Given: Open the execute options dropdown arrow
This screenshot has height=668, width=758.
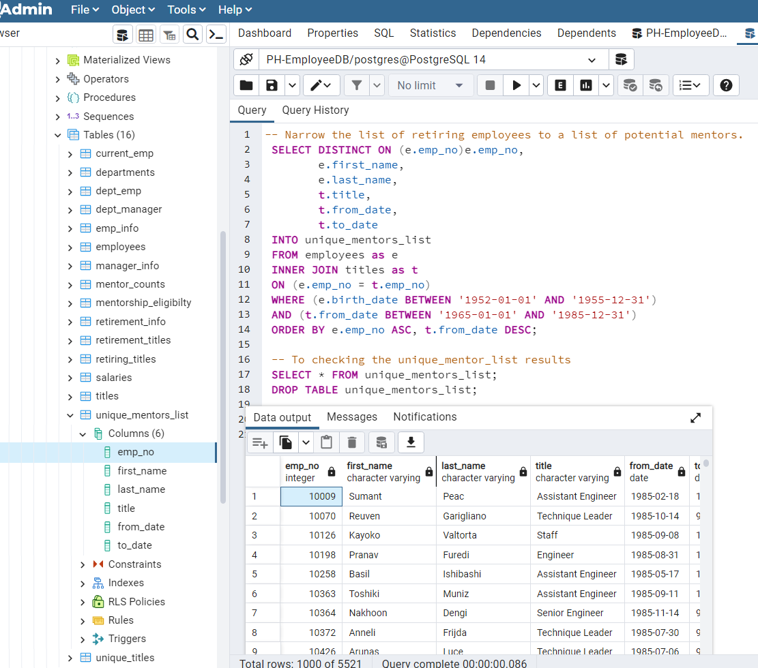Looking at the screenshot, I should tap(536, 85).
